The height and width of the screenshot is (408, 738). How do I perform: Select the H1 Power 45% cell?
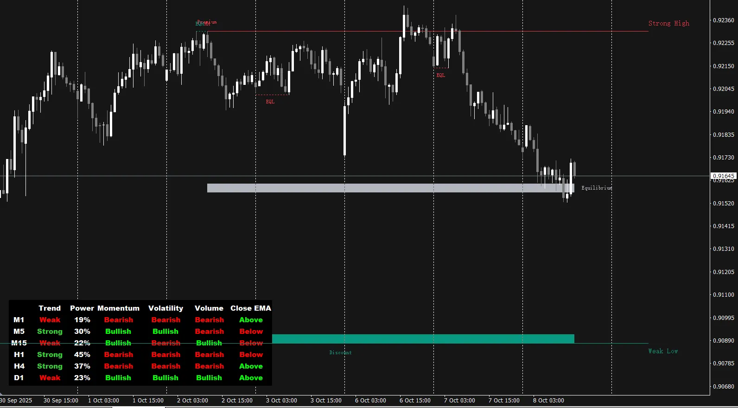coord(82,355)
